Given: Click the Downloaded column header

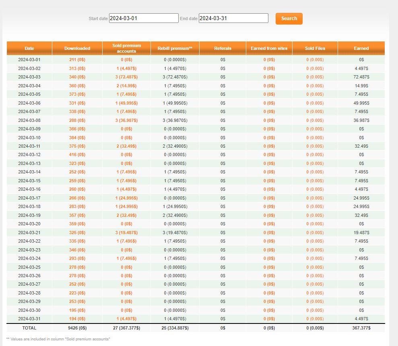Looking at the screenshot, I should pos(77,48).
